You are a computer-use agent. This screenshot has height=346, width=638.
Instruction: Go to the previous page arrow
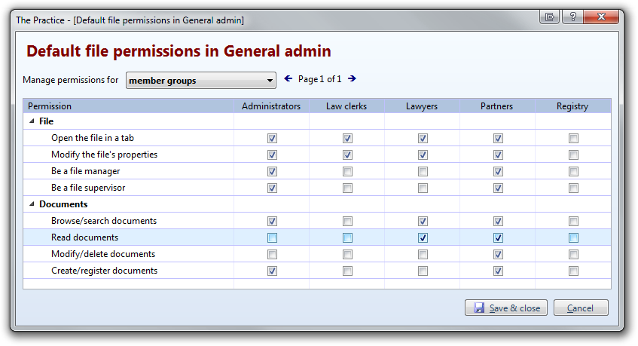(x=288, y=78)
